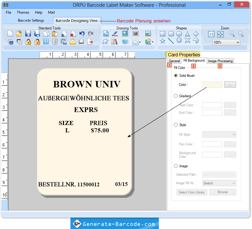Image resolution: width=252 pixels, height=229 pixels.
Task: Open a file with the folder icon
Action: coord(19,34)
